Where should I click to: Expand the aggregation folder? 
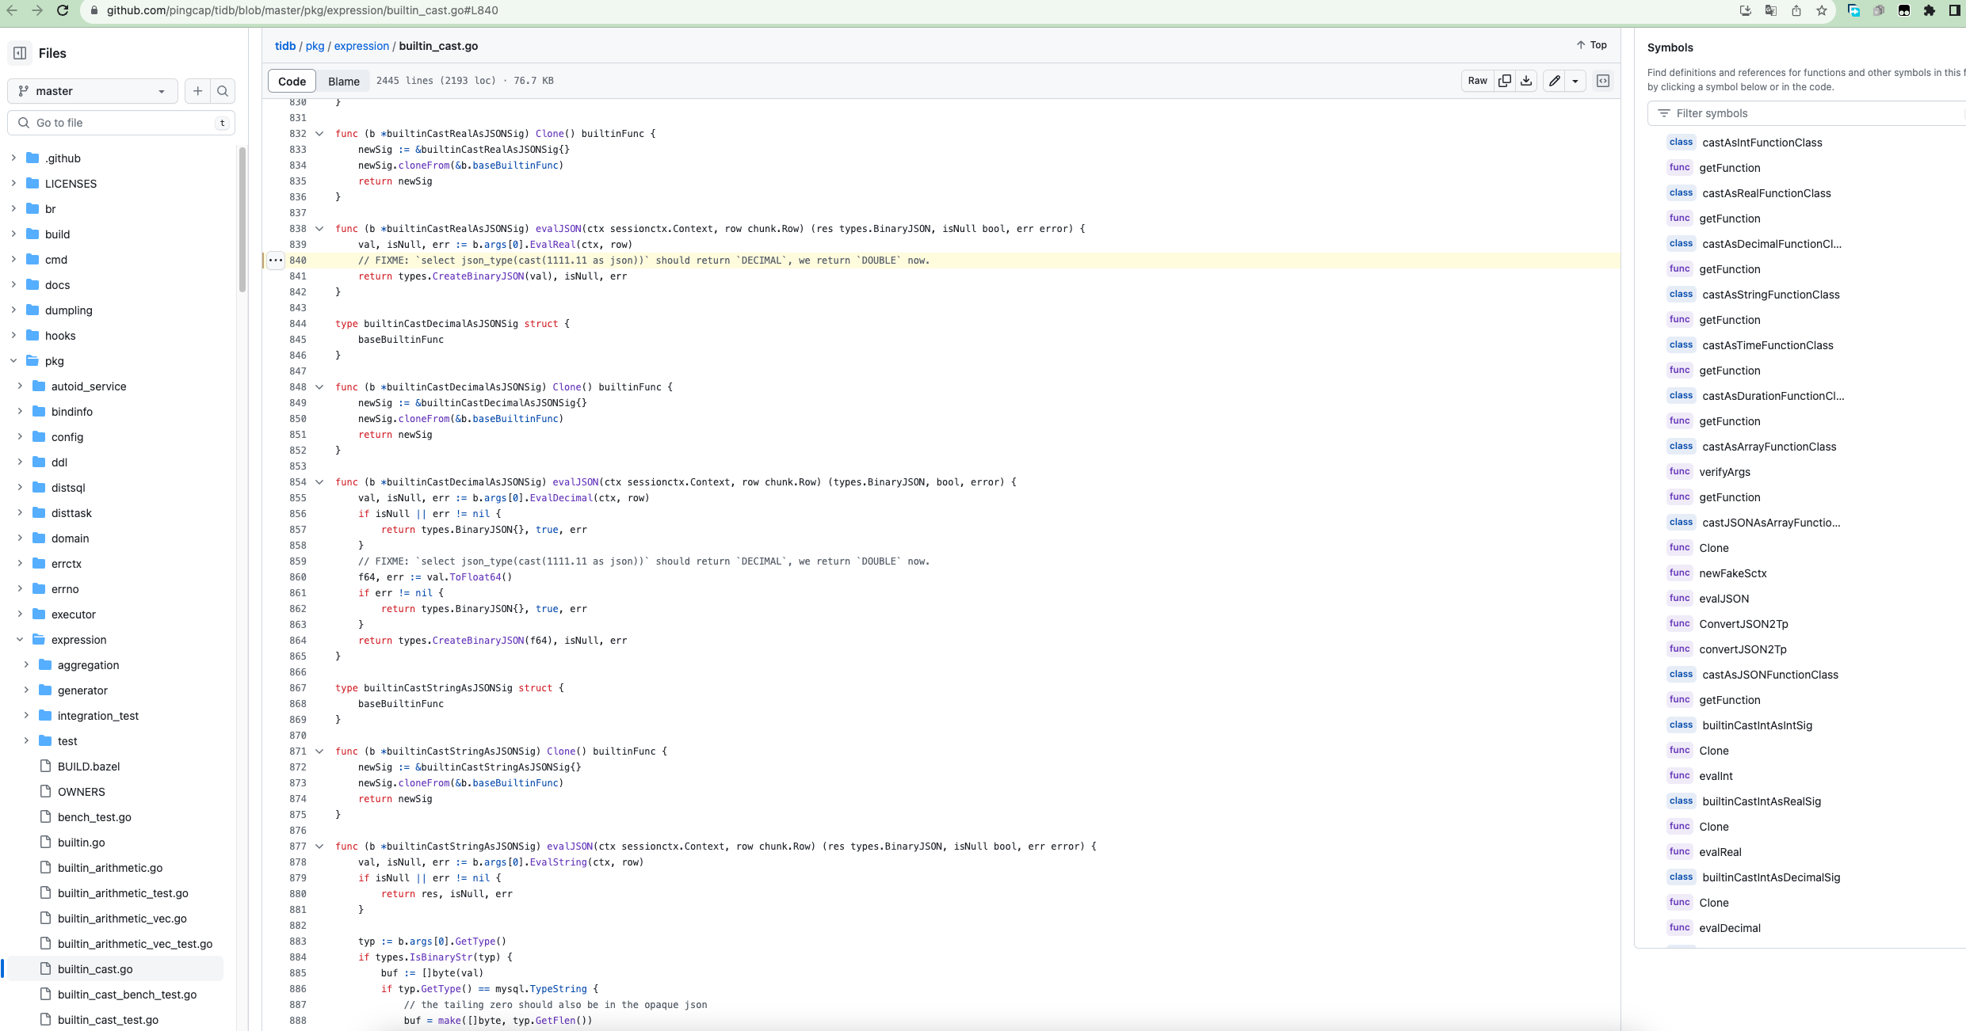pyautogui.click(x=26, y=665)
